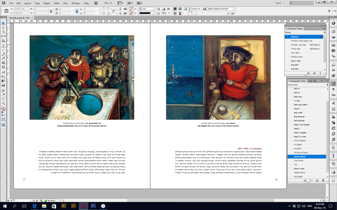This screenshot has width=337, height=210.
Task: Collapse the Character Styles panel
Action: 322,25
